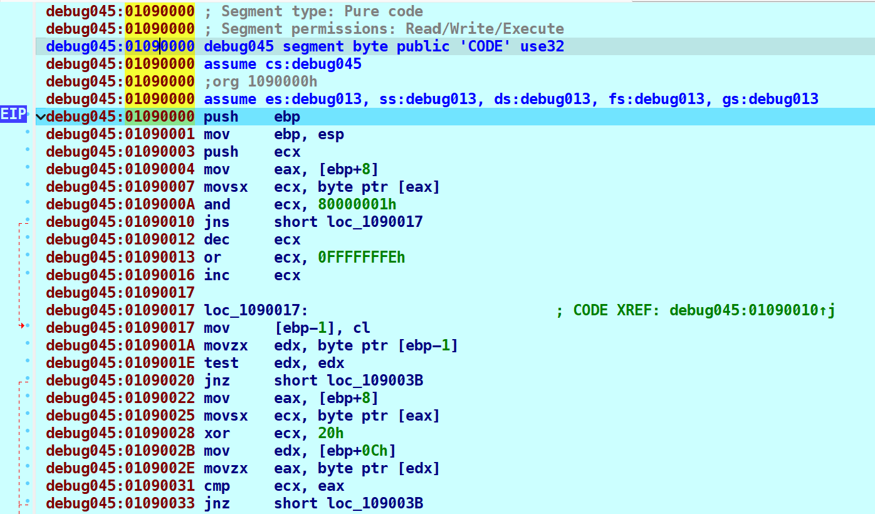Image resolution: width=875 pixels, height=514 pixels.
Task: Click gutter dot beside test edx, edx
Action: click(27, 361)
